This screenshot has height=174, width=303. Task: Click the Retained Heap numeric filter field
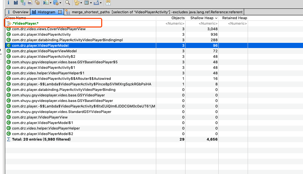pos(237,23)
